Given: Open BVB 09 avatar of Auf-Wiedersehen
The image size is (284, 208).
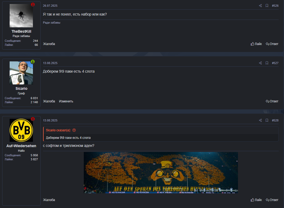Looking at the screenshot, I should pyautogui.click(x=21, y=130).
